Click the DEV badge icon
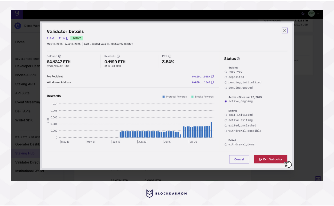Screen dimensions: 334x206 click(x=318, y=178)
